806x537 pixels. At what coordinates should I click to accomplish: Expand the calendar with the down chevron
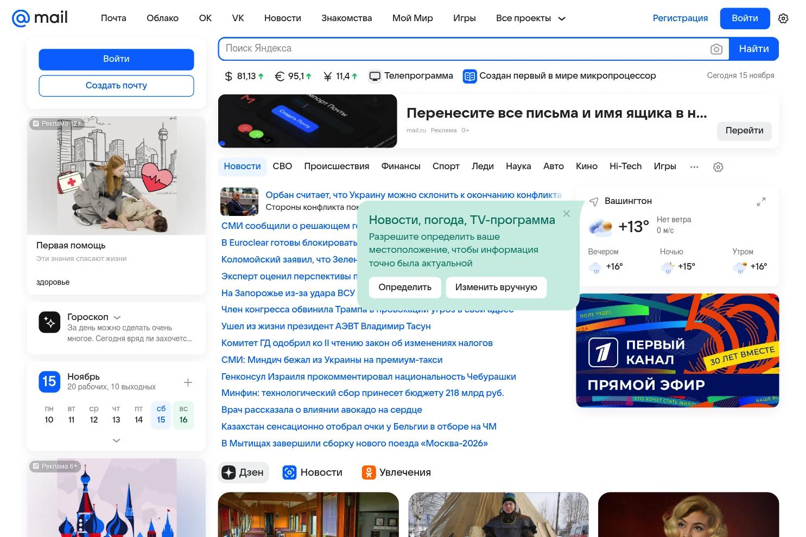(x=116, y=440)
